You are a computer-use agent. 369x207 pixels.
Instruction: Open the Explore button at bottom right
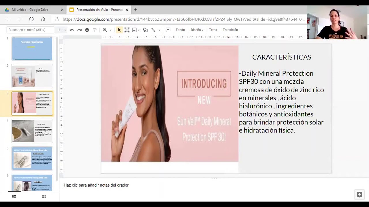pos(359,195)
